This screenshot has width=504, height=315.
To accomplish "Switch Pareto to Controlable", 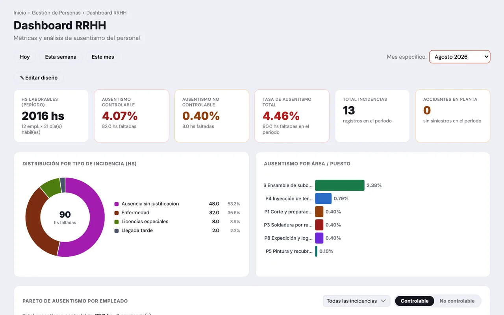I will [x=415, y=301].
